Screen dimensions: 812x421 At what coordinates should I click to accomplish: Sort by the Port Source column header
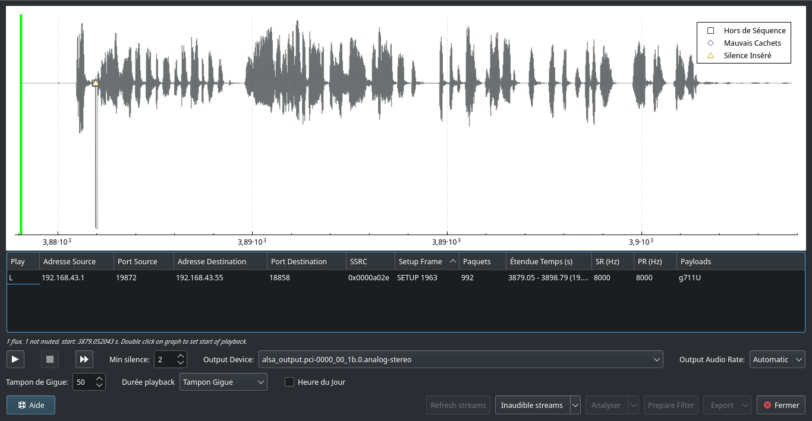(144, 261)
